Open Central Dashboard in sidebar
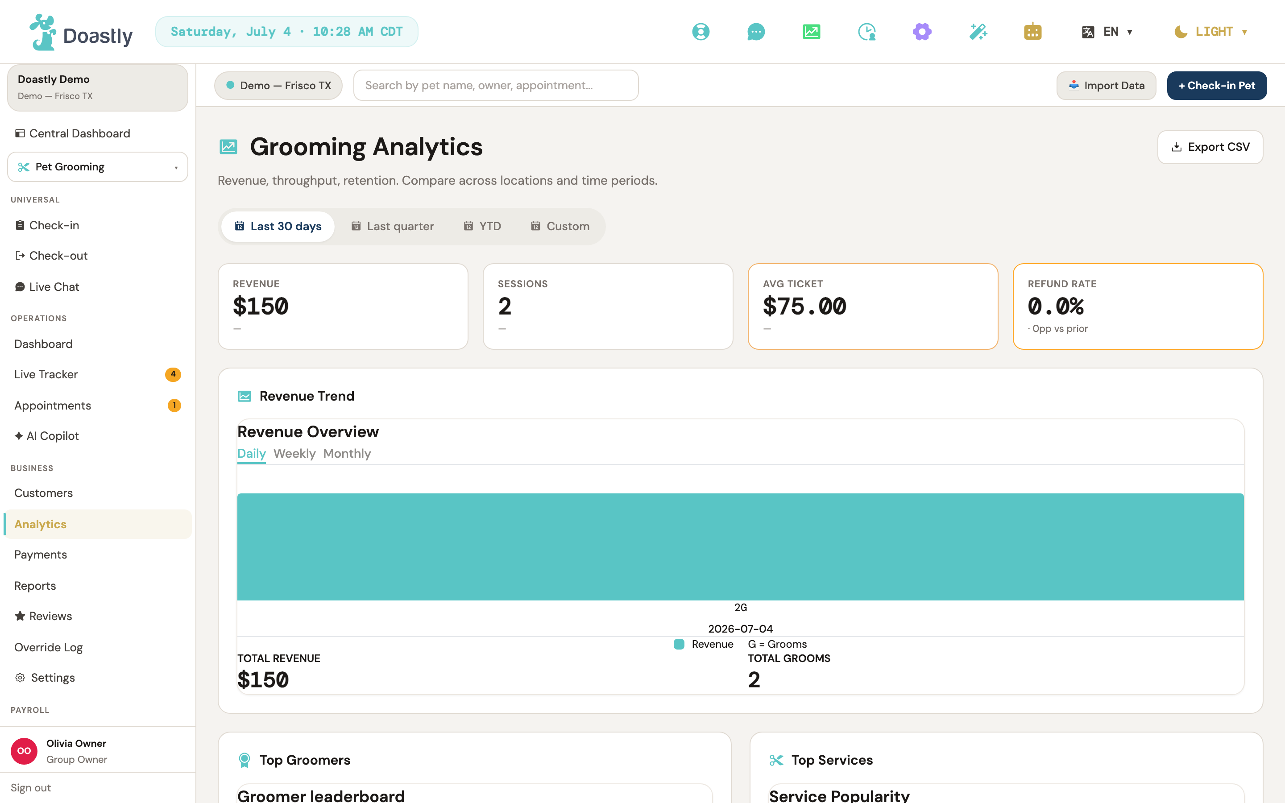 pyautogui.click(x=98, y=133)
